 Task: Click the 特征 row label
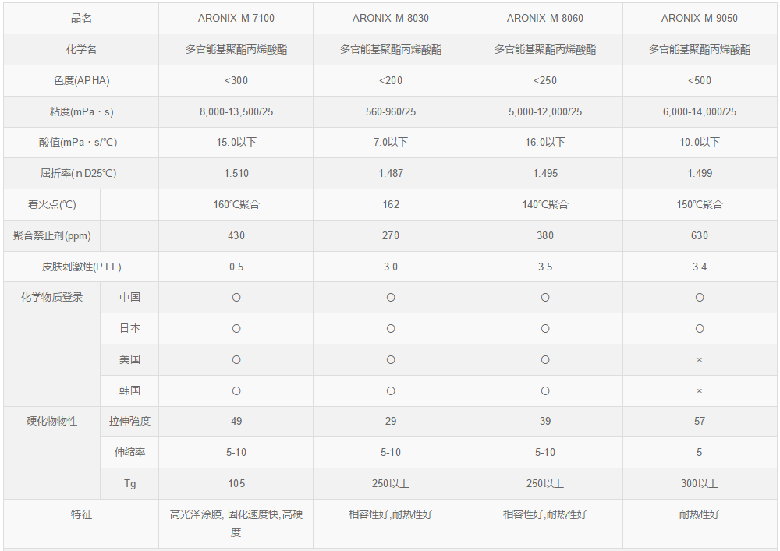point(81,514)
